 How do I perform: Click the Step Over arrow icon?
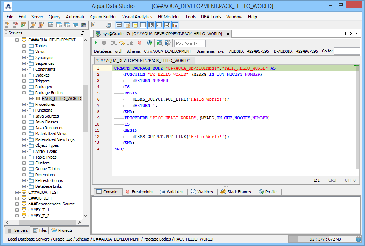122,43
